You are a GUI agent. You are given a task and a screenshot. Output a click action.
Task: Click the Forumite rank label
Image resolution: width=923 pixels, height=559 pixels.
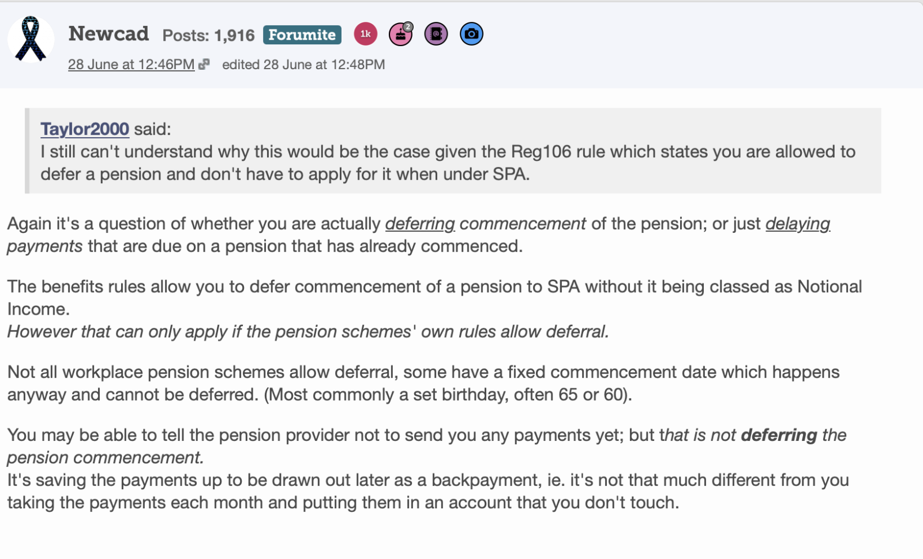(302, 35)
